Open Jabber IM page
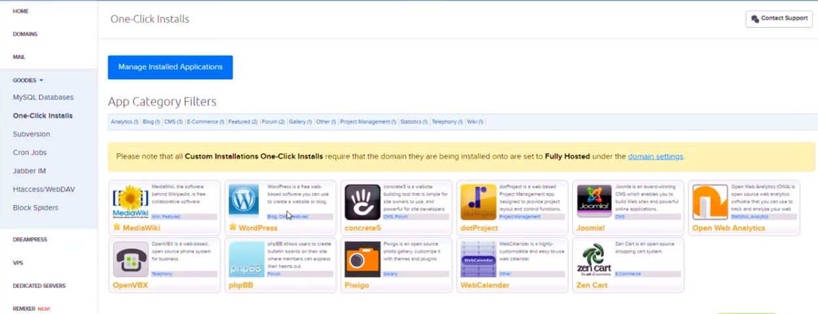Image resolution: width=818 pixels, height=314 pixels. (x=29, y=170)
